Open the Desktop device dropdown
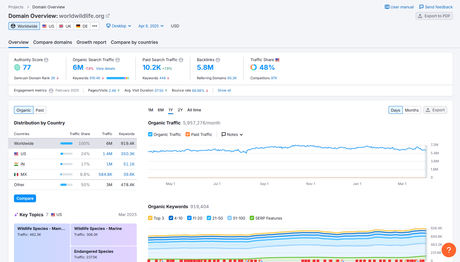 click(x=118, y=26)
